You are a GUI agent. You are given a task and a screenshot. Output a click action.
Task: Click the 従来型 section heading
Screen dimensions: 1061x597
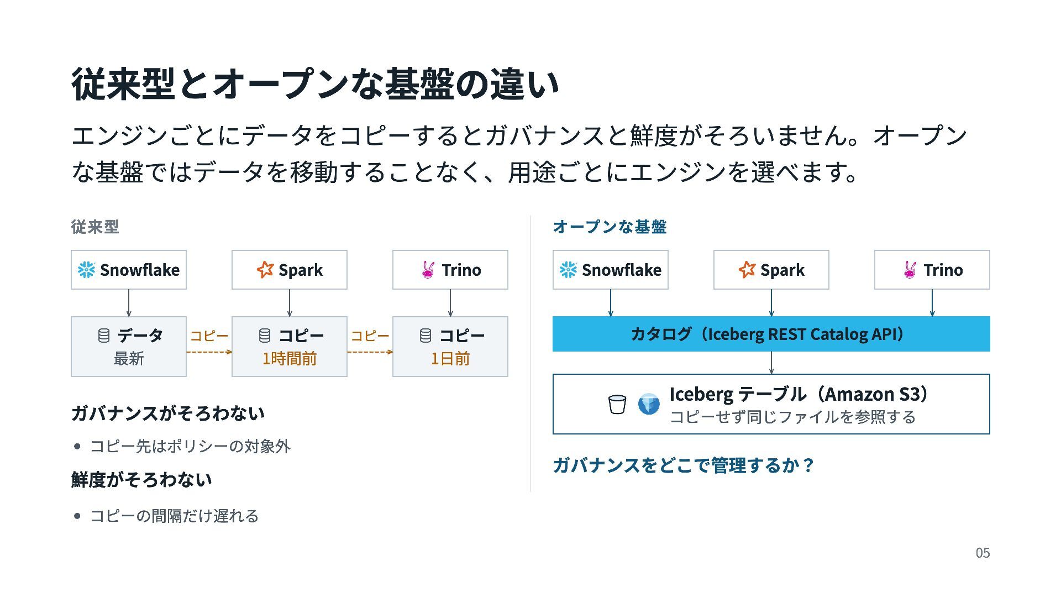click(95, 227)
